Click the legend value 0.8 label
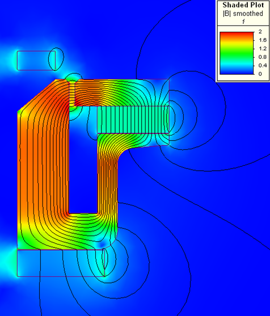Viewport: 270px width, 316px height. coord(263,57)
